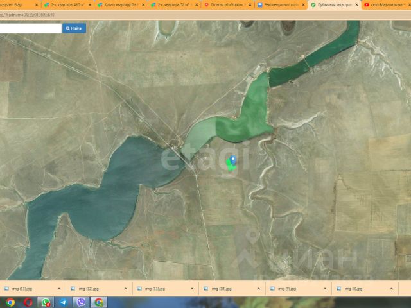This screenshot has height=308, width=411.
Task: Open WhatsApp from the taskbar
Action: click(x=46, y=302)
